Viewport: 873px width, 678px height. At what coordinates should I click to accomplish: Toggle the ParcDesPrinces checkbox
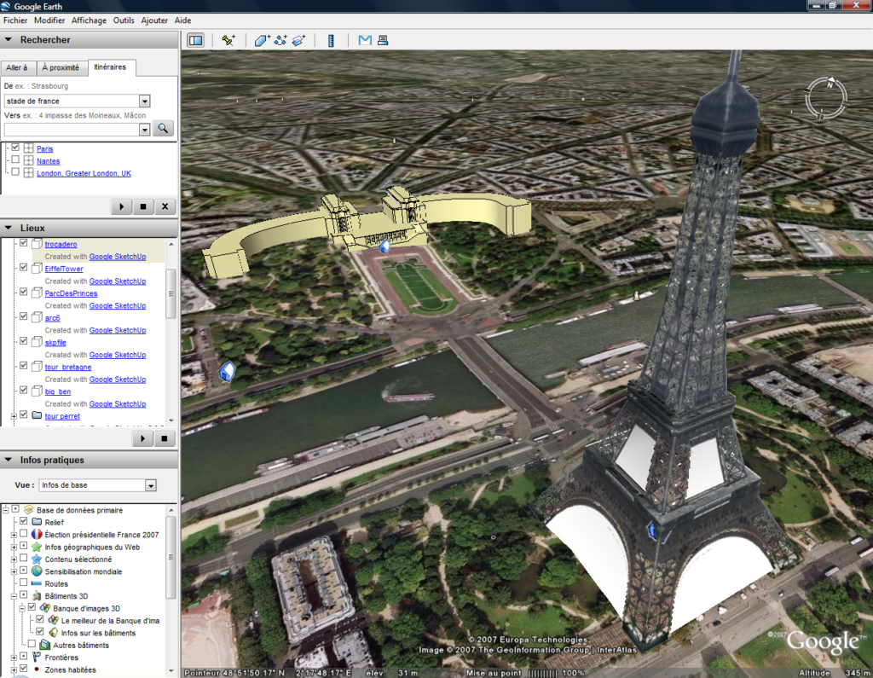pos(23,292)
